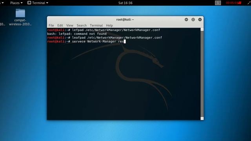Open the Search menu in the terminal
This screenshot has height=141, width=251.
tap(82, 25)
